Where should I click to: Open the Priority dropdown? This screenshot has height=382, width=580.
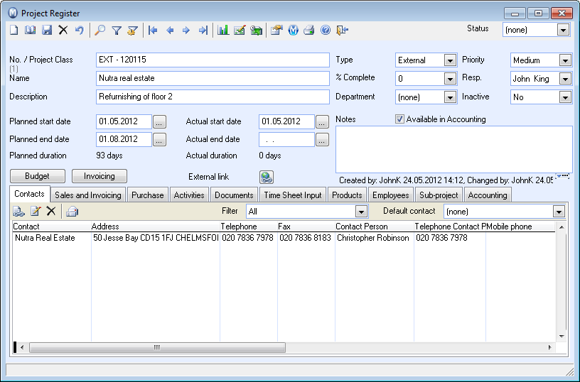point(565,60)
